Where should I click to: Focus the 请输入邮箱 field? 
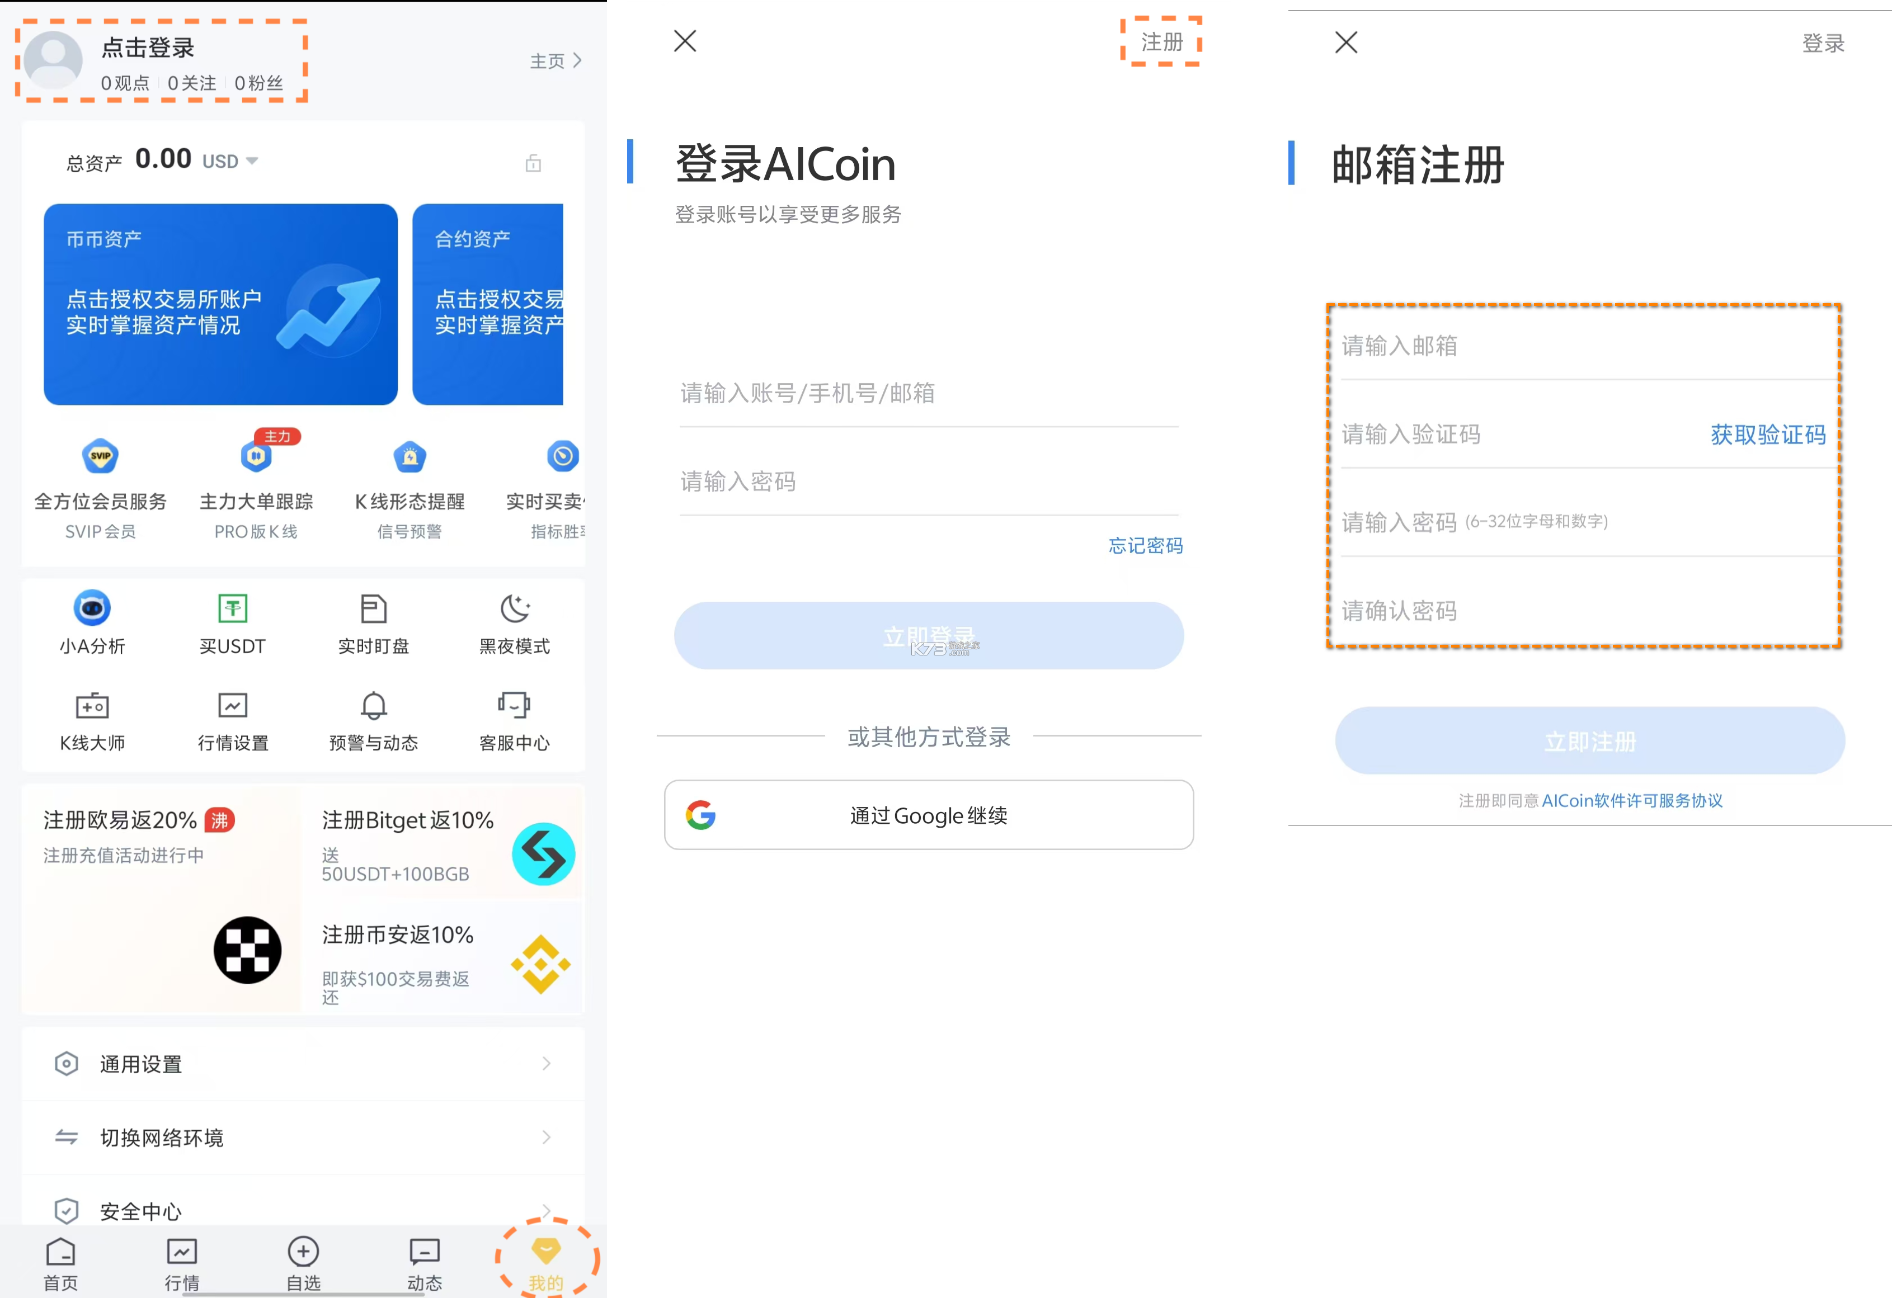[1589, 347]
